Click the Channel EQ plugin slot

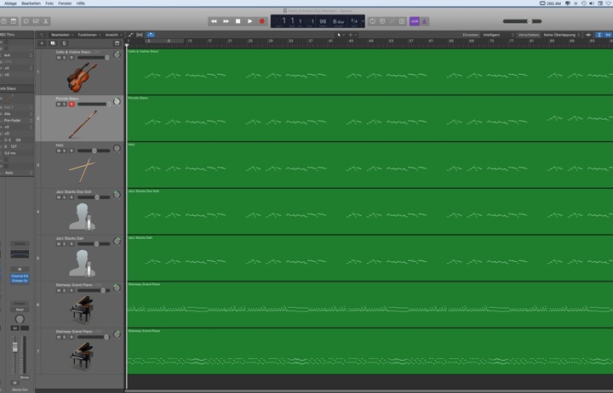[20, 276]
